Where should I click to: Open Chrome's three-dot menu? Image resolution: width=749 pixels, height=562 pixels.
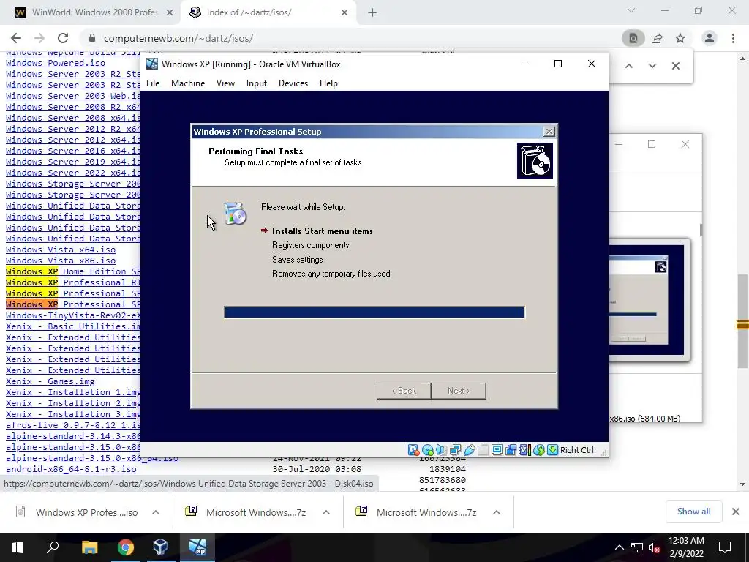[x=733, y=38]
